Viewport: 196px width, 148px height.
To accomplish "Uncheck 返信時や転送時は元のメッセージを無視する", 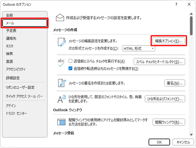I will pos(71,69).
